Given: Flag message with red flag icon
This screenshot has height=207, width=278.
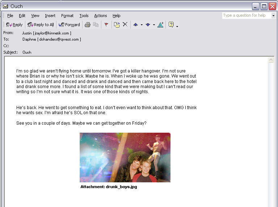Looking at the screenshot, I should [x=106, y=25].
